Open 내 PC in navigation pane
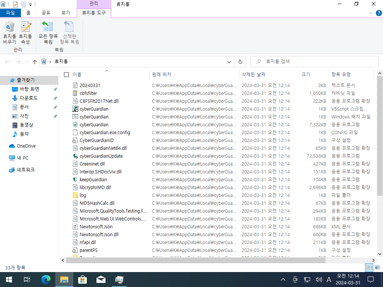Viewport: 383px width, 287px height. 22,158
